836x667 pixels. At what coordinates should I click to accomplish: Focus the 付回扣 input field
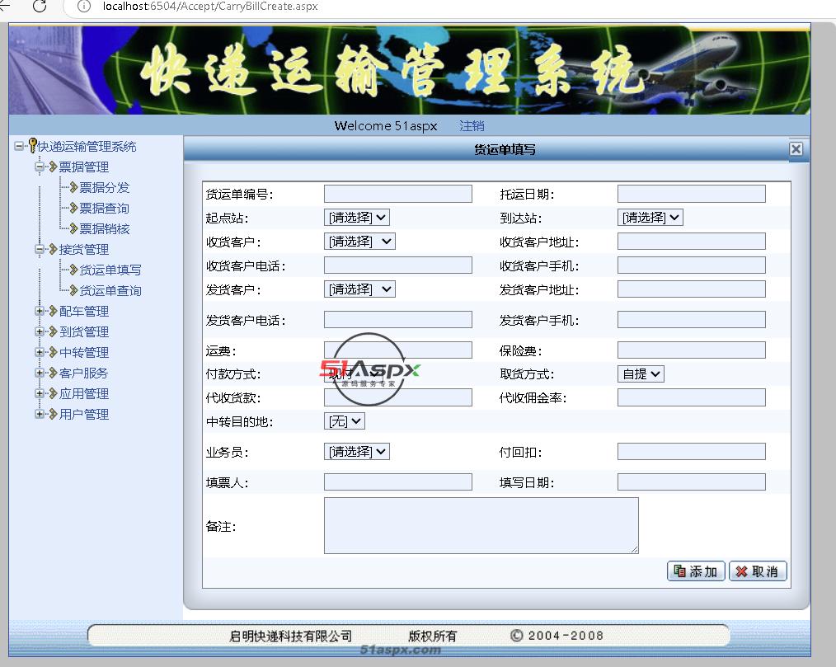click(692, 451)
